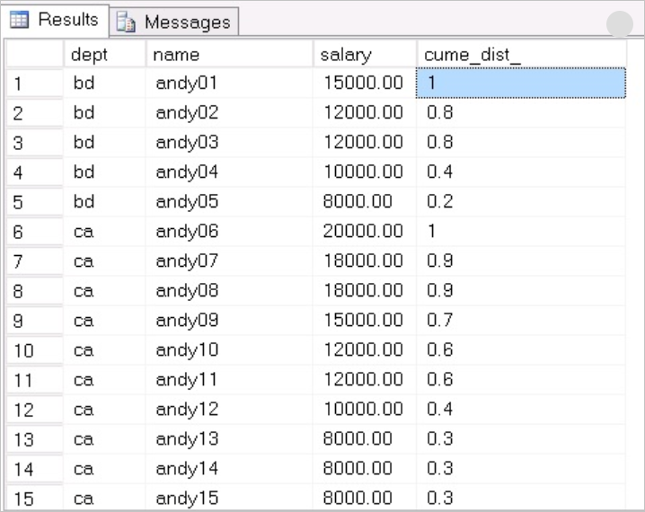Image resolution: width=645 pixels, height=512 pixels.
Task: Switch to the Results tab
Action: coord(54,20)
